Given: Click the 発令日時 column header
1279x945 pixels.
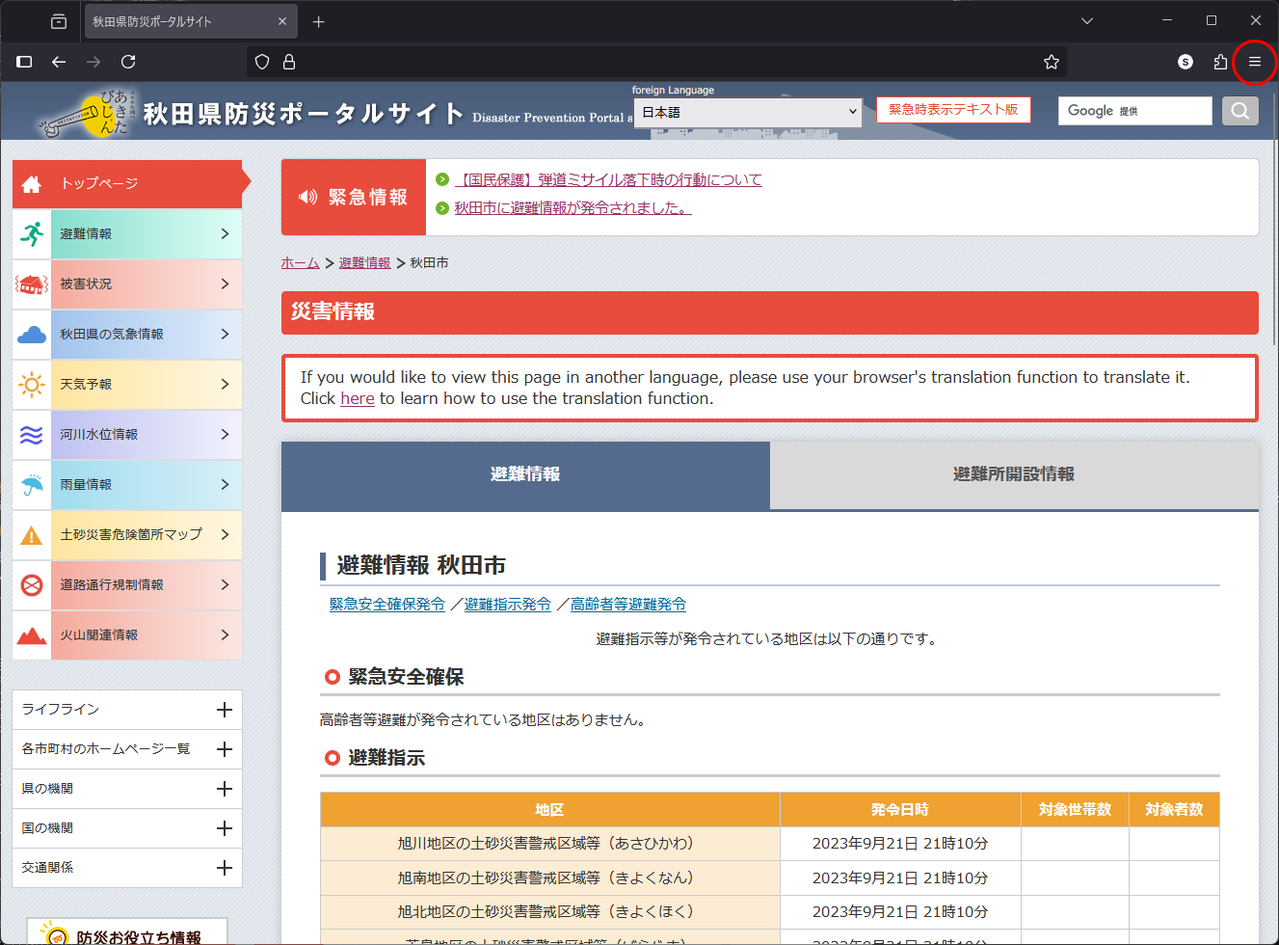Looking at the screenshot, I should coord(900,810).
